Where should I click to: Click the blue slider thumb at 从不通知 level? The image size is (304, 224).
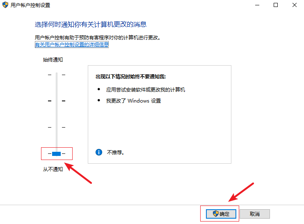click(57, 154)
